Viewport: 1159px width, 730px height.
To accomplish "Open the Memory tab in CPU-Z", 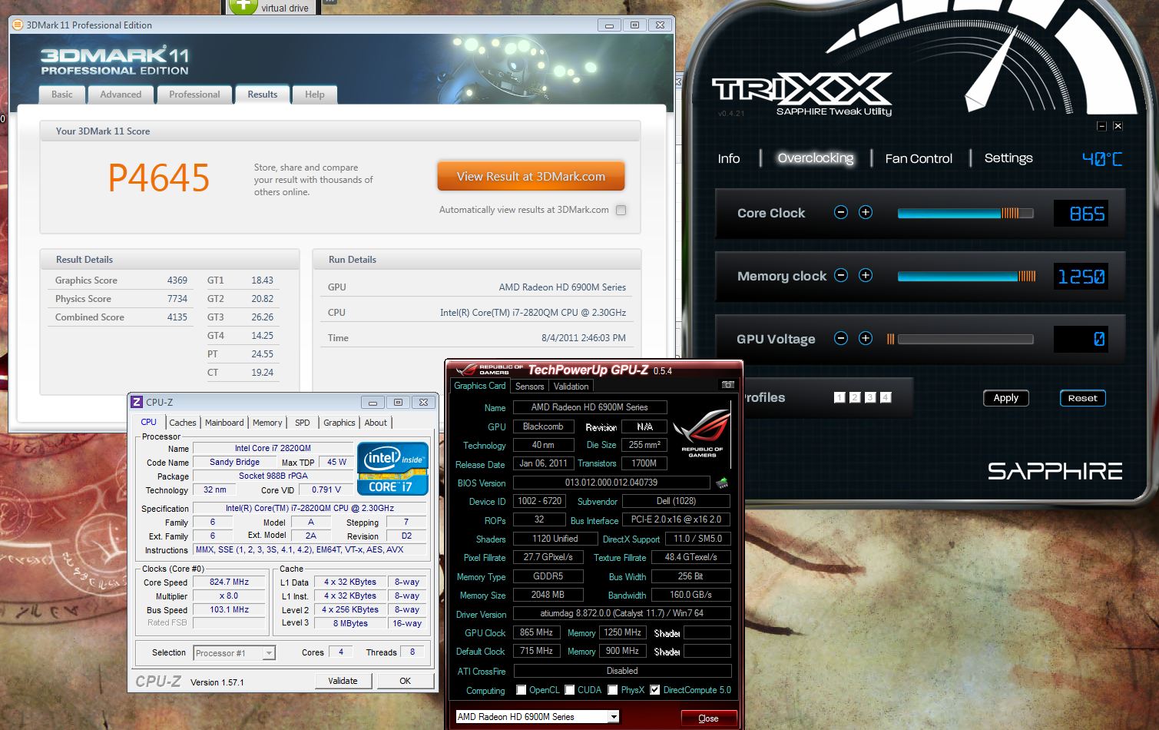I will point(267,423).
